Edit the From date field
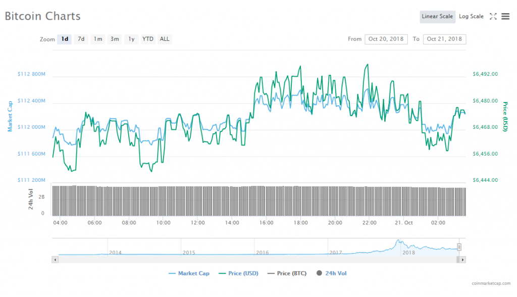This screenshot has height=297, width=517. [x=386, y=39]
